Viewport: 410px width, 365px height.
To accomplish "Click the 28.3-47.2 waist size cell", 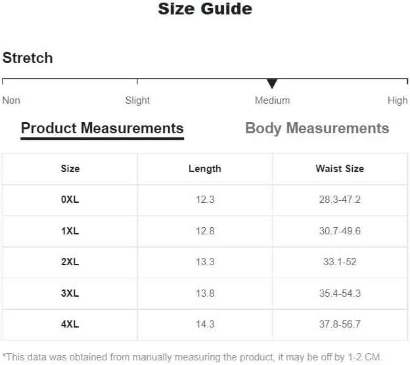I will (x=339, y=200).
